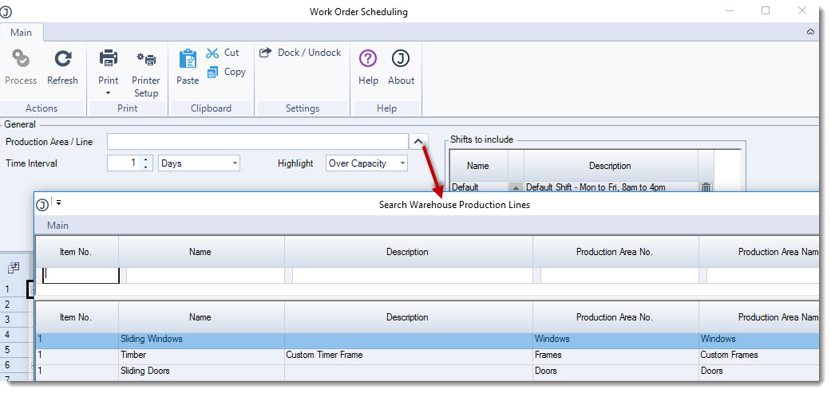The height and width of the screenshot is (393, 831).
Task: Click the grid select-all corner icon
Action: [14, 268]
